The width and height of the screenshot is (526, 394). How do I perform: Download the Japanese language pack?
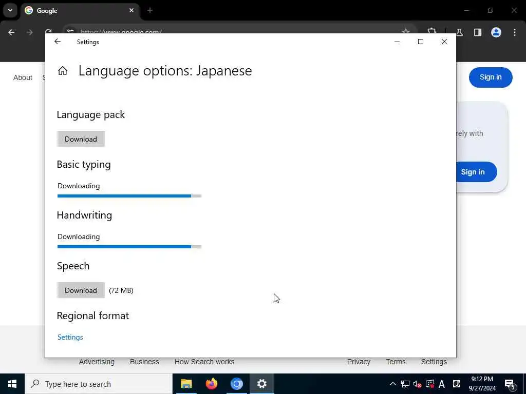coord(81,139)
